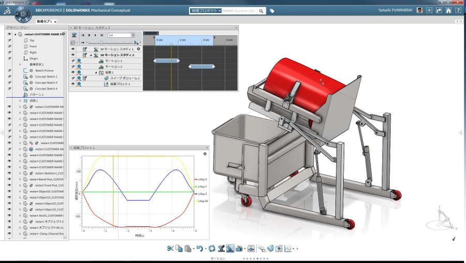Expand the 基準形状 1 tree node
Image resolution: width=466 pixels, height=263 pixels.
pyautogui.click(x=20, y=65)
